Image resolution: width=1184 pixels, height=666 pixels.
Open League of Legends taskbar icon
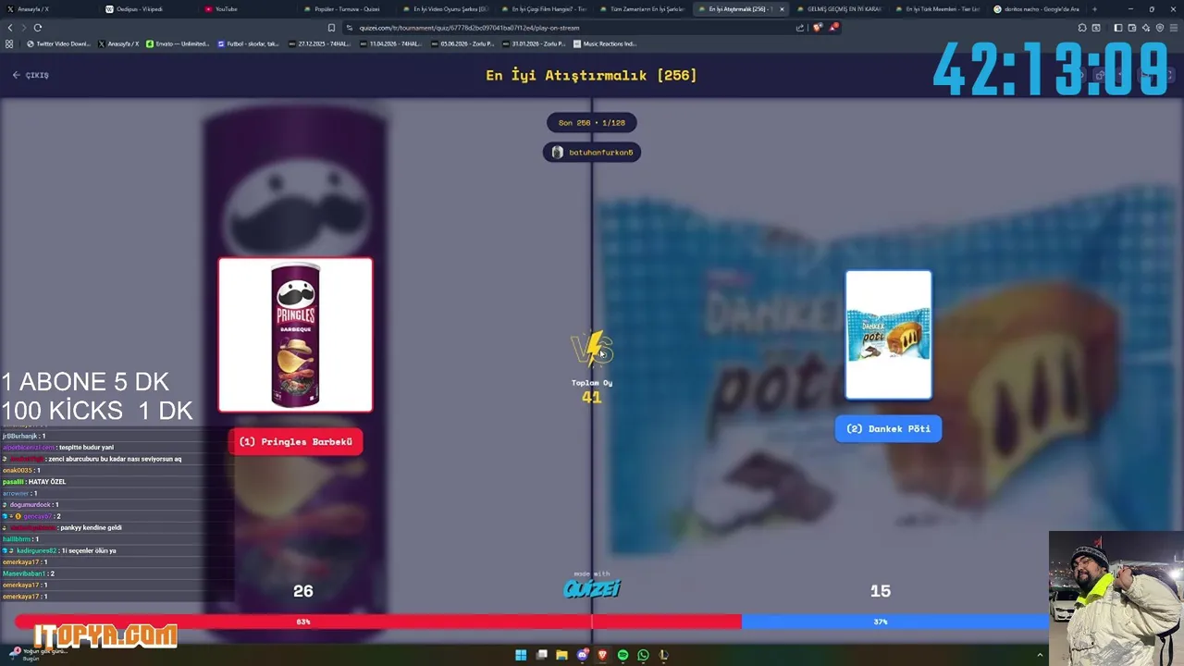point(663,655)
